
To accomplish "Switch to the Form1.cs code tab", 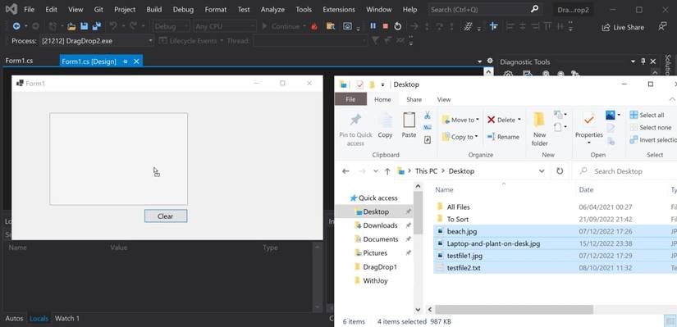I will [x=19, y=61].
